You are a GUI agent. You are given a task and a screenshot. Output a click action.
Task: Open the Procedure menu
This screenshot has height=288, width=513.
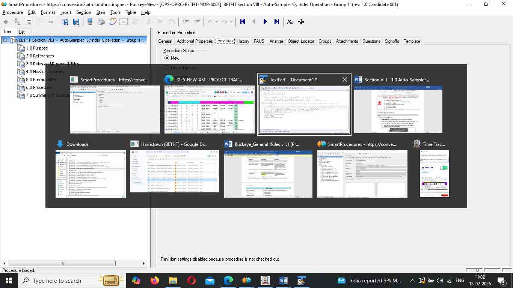pos(13,12)
